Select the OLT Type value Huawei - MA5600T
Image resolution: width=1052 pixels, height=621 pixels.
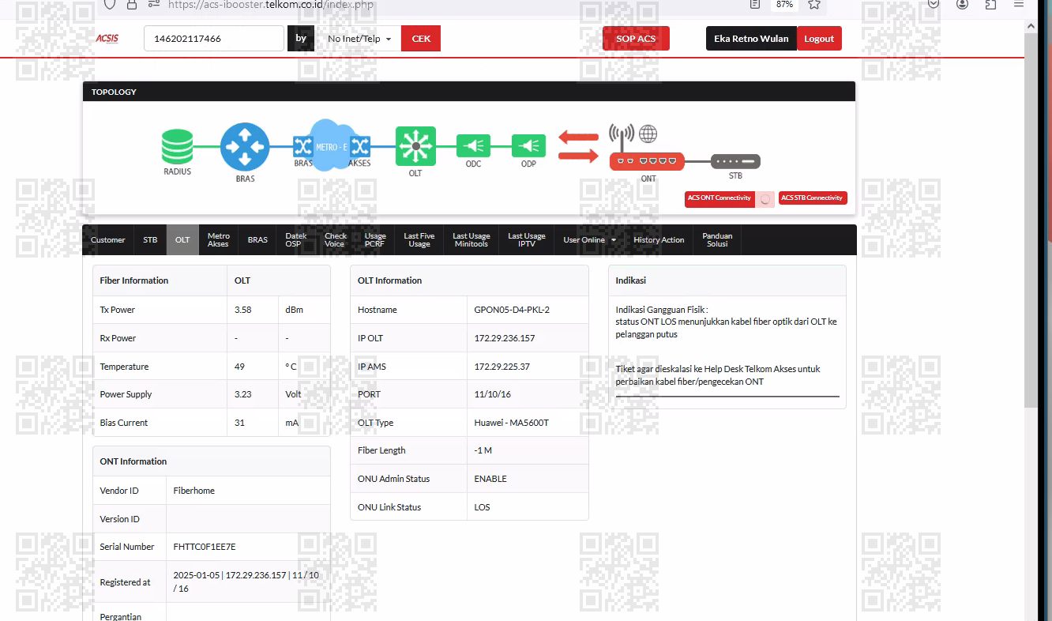tap(512, 423)
